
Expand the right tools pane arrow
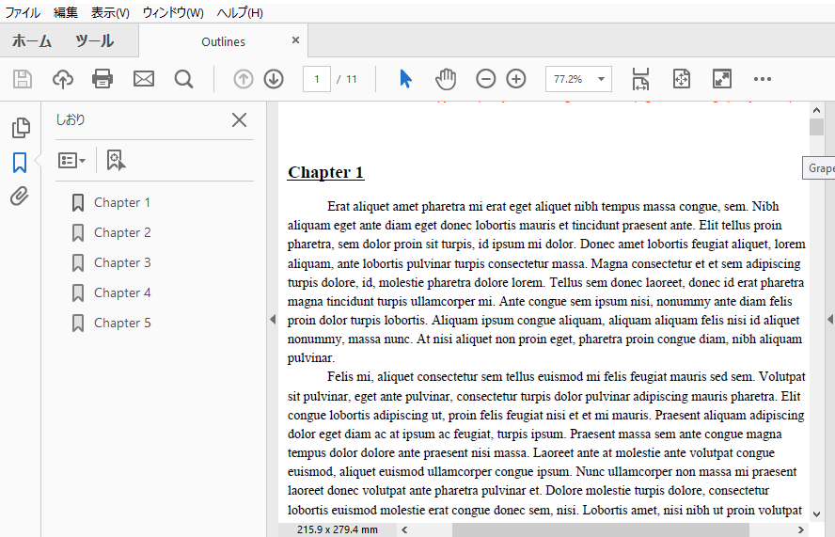830,319
